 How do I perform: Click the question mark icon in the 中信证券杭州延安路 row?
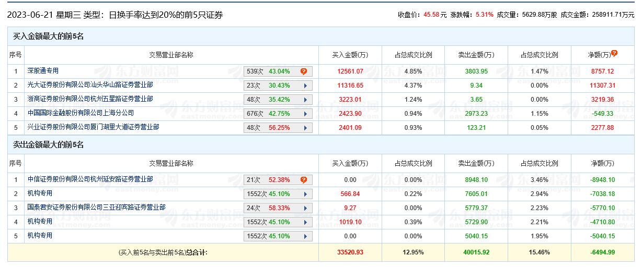coord(304,180)
